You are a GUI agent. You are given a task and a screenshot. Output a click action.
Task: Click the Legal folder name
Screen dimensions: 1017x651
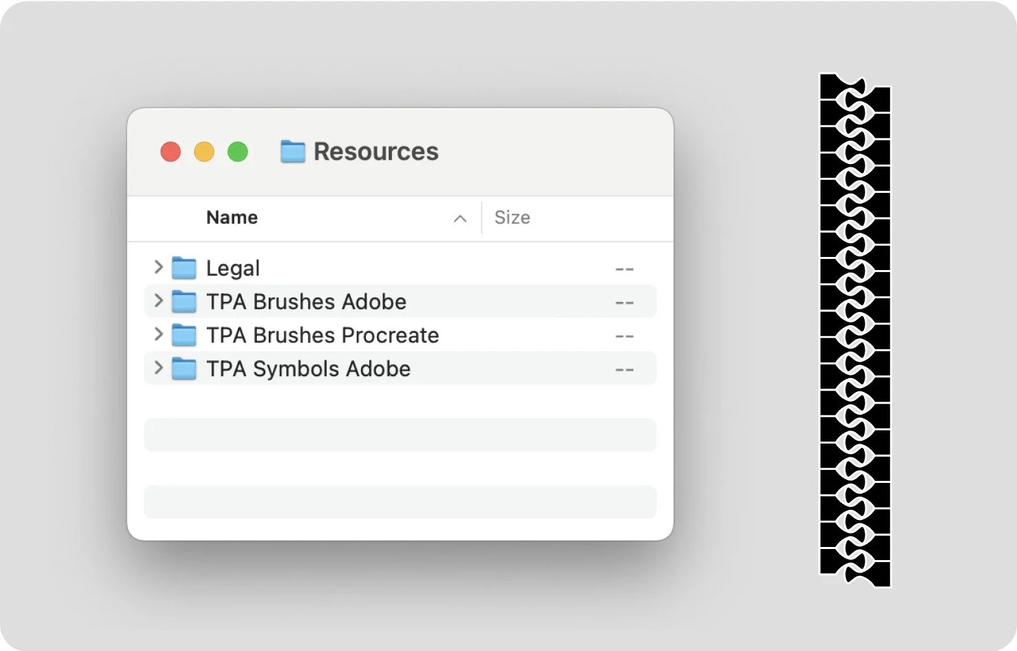(x=233, y=268)
